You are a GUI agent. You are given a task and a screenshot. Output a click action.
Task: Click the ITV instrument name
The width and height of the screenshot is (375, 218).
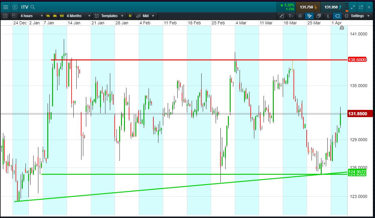point(25,7)
